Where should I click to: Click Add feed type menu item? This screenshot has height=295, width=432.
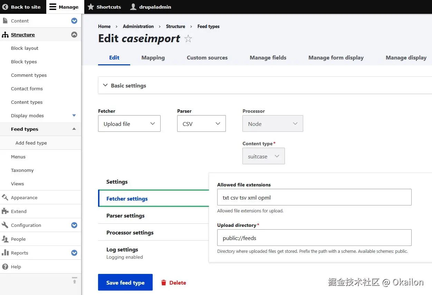(31, 143)
